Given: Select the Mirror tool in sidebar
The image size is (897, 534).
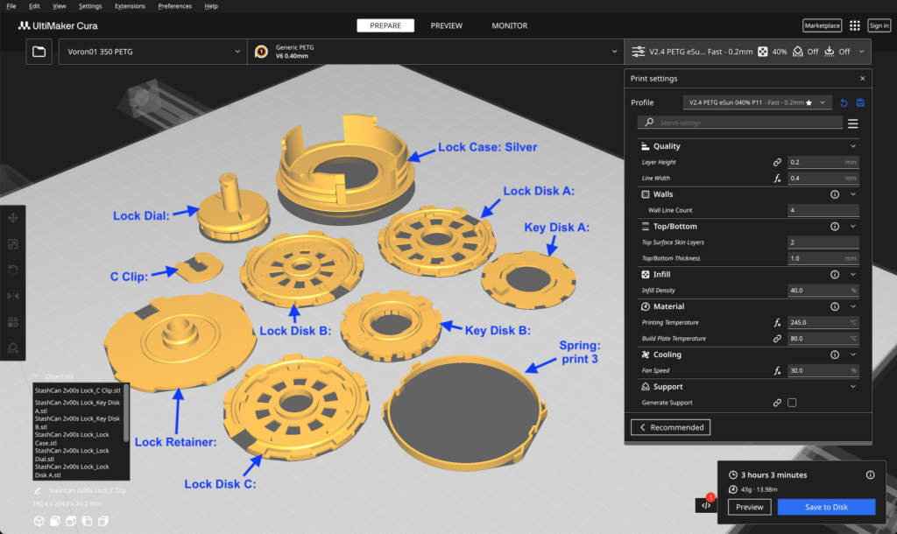Looking at the screenshot, I should pyautogui.click(x=12, y=296).
